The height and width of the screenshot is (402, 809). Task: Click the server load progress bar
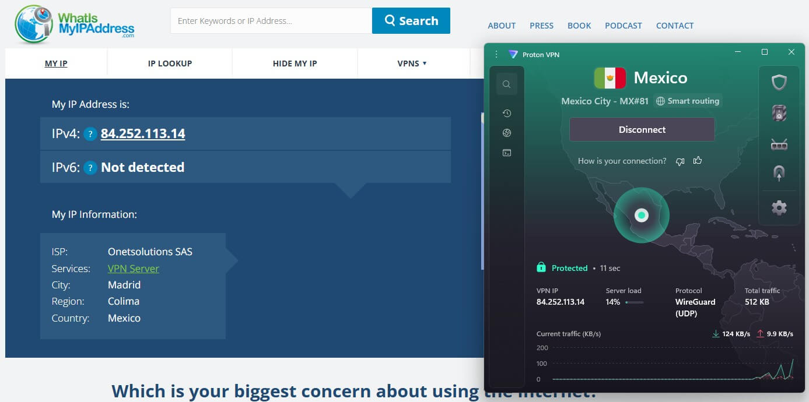pos(634,302)
